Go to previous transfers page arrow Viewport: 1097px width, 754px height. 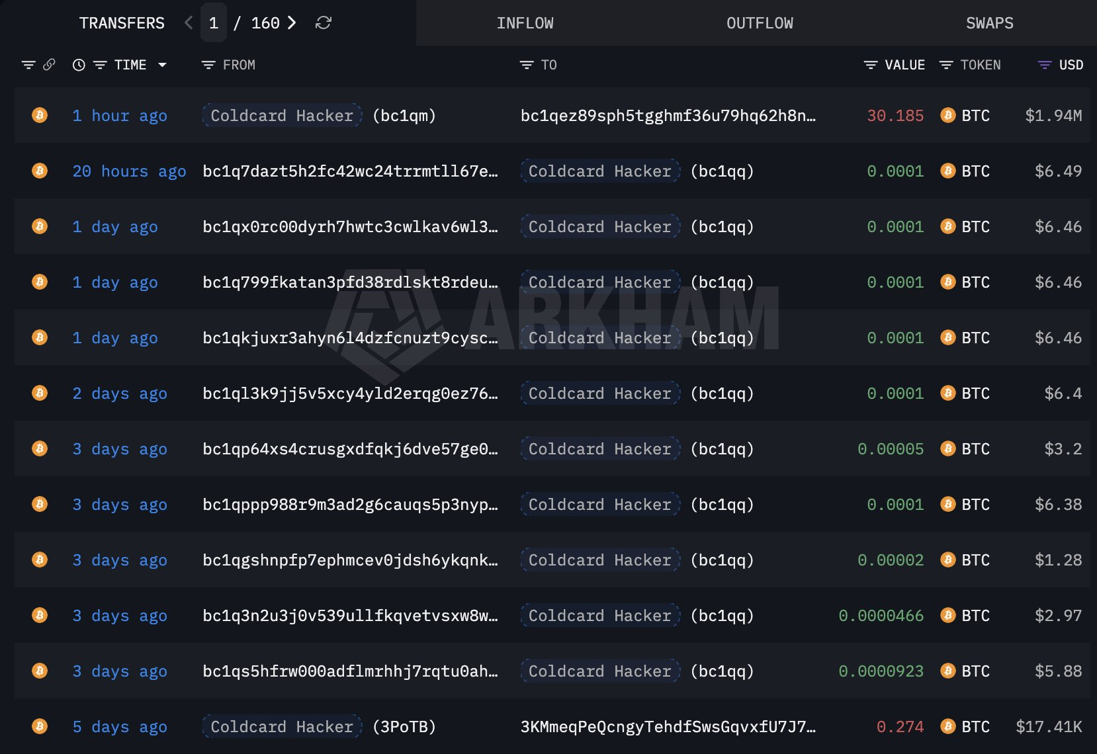pyautogui.click(x=189, y=23)
